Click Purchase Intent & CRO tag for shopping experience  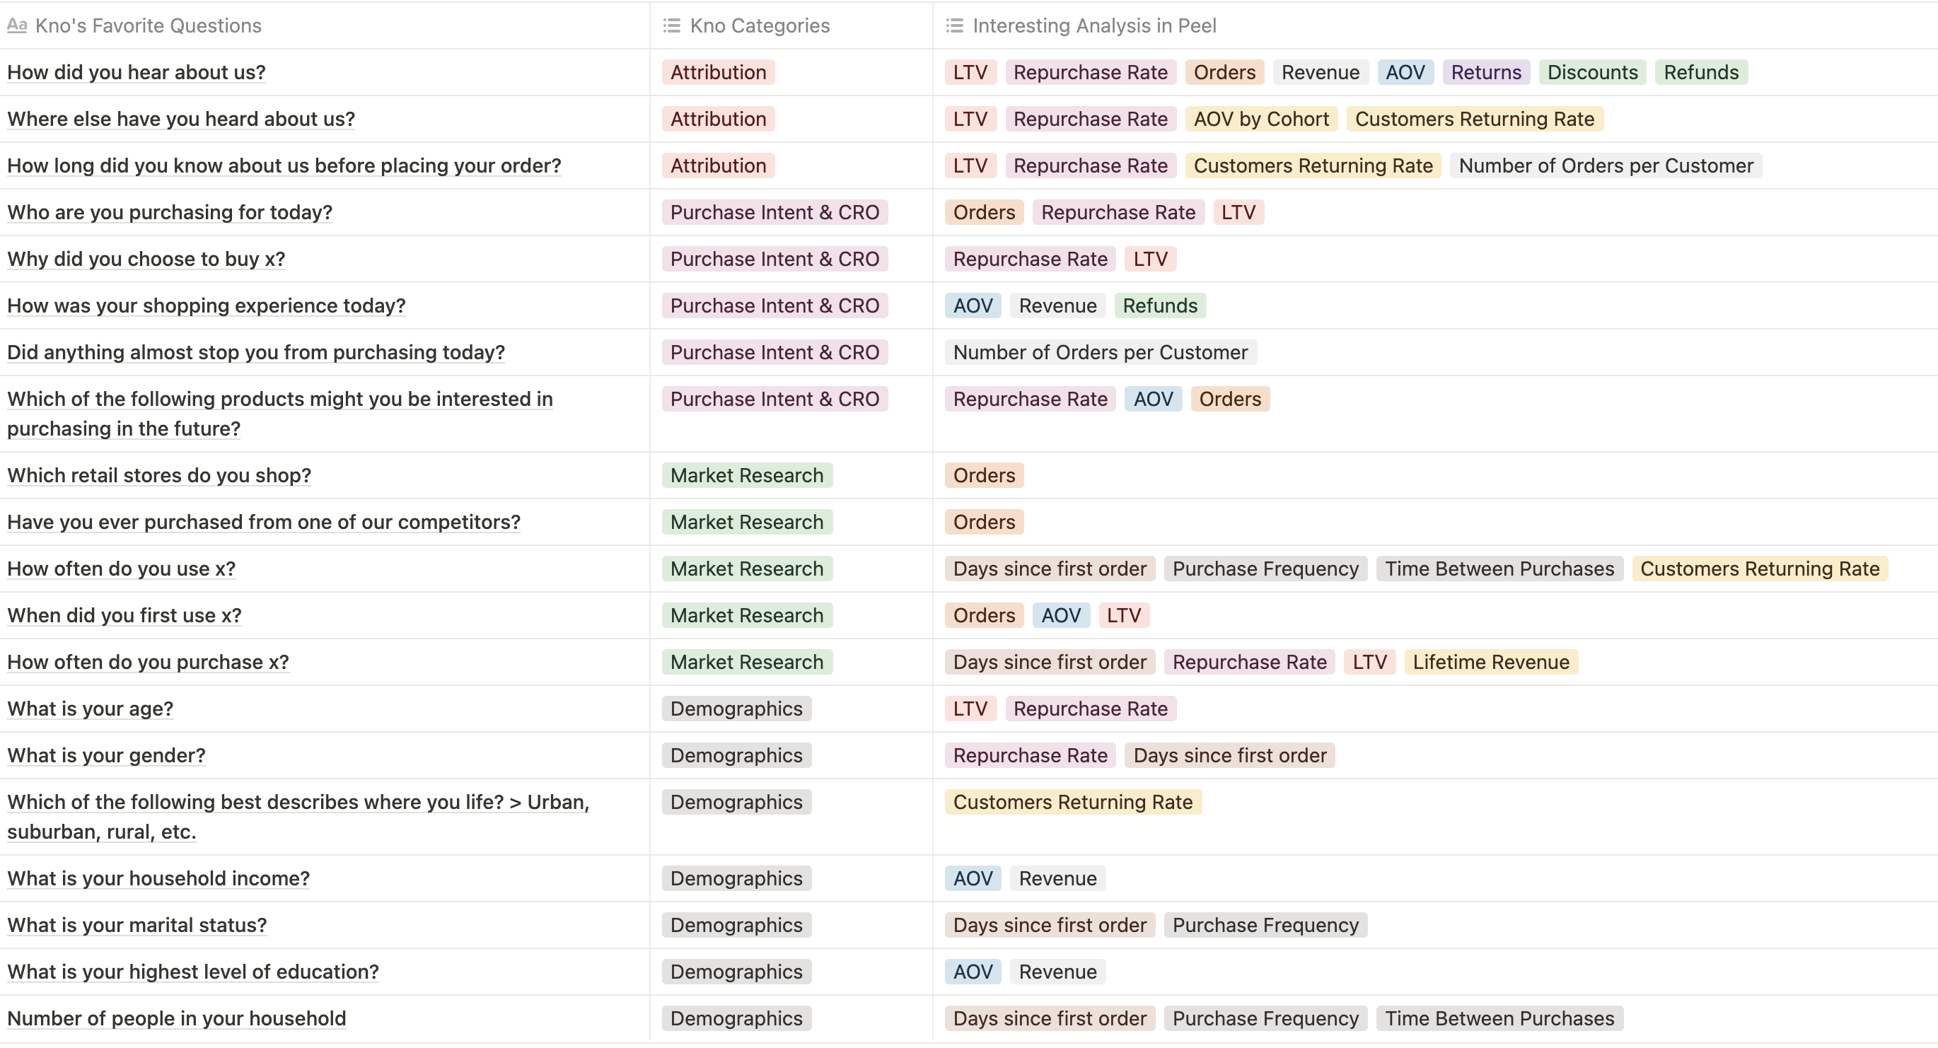click(x=774, y=305)
